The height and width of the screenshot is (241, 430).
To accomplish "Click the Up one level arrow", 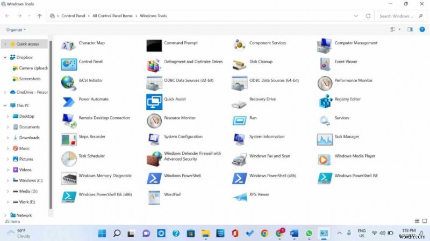I will pos(39,16).
